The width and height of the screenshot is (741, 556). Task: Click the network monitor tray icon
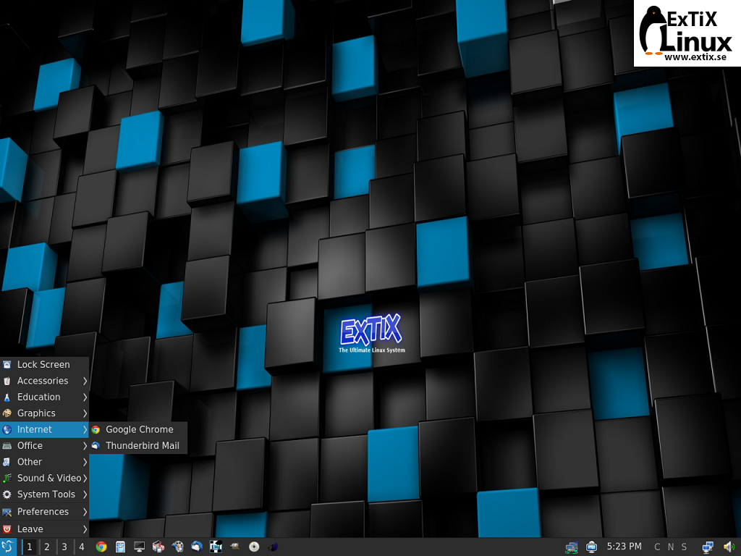572,547
